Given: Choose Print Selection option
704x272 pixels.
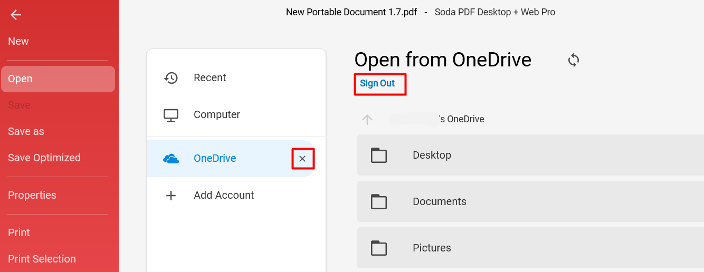Looking at the screenshot, I should pyautogui.click(x=42, y=259).
